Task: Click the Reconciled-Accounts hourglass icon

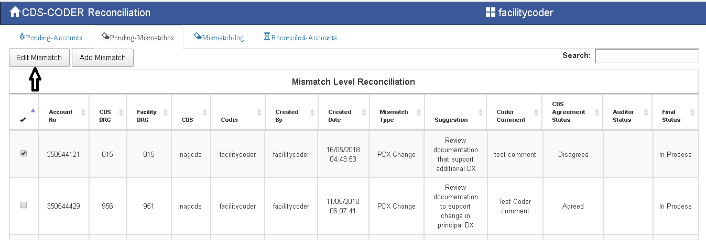Action: click(267, 37)
